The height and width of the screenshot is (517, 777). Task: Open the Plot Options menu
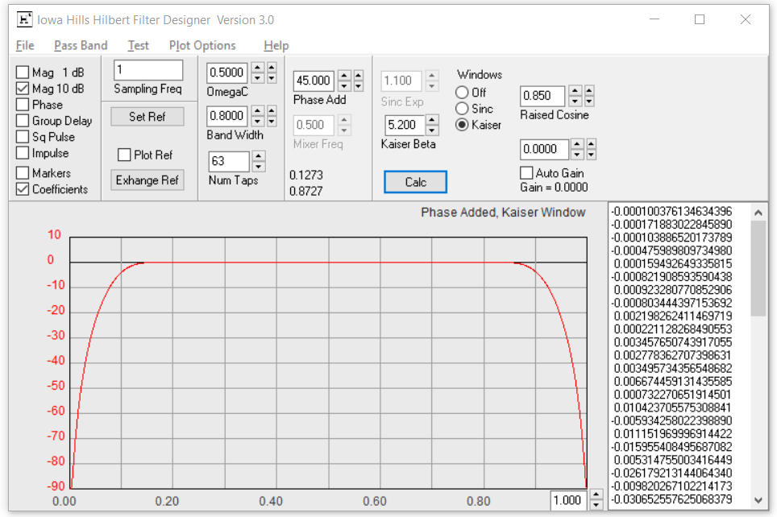coord(202,45)
